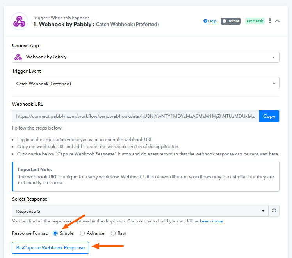Click the refresh responses icon
This screenshot has height=258, width=292.
coord(274,211)
